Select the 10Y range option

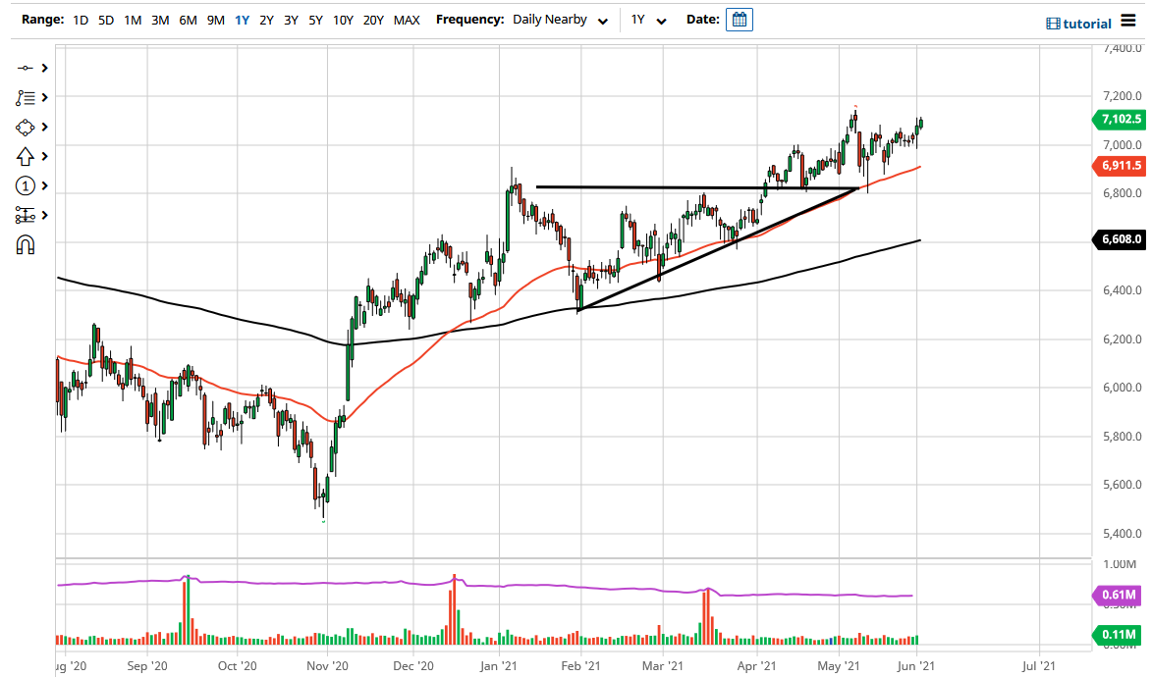click(343, 19)
